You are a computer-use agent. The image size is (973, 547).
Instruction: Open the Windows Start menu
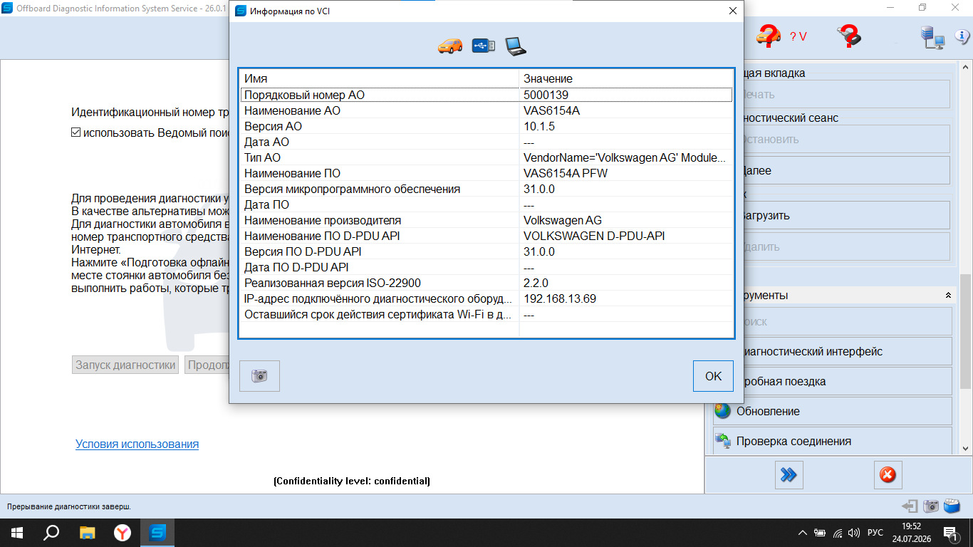[17, 532]
